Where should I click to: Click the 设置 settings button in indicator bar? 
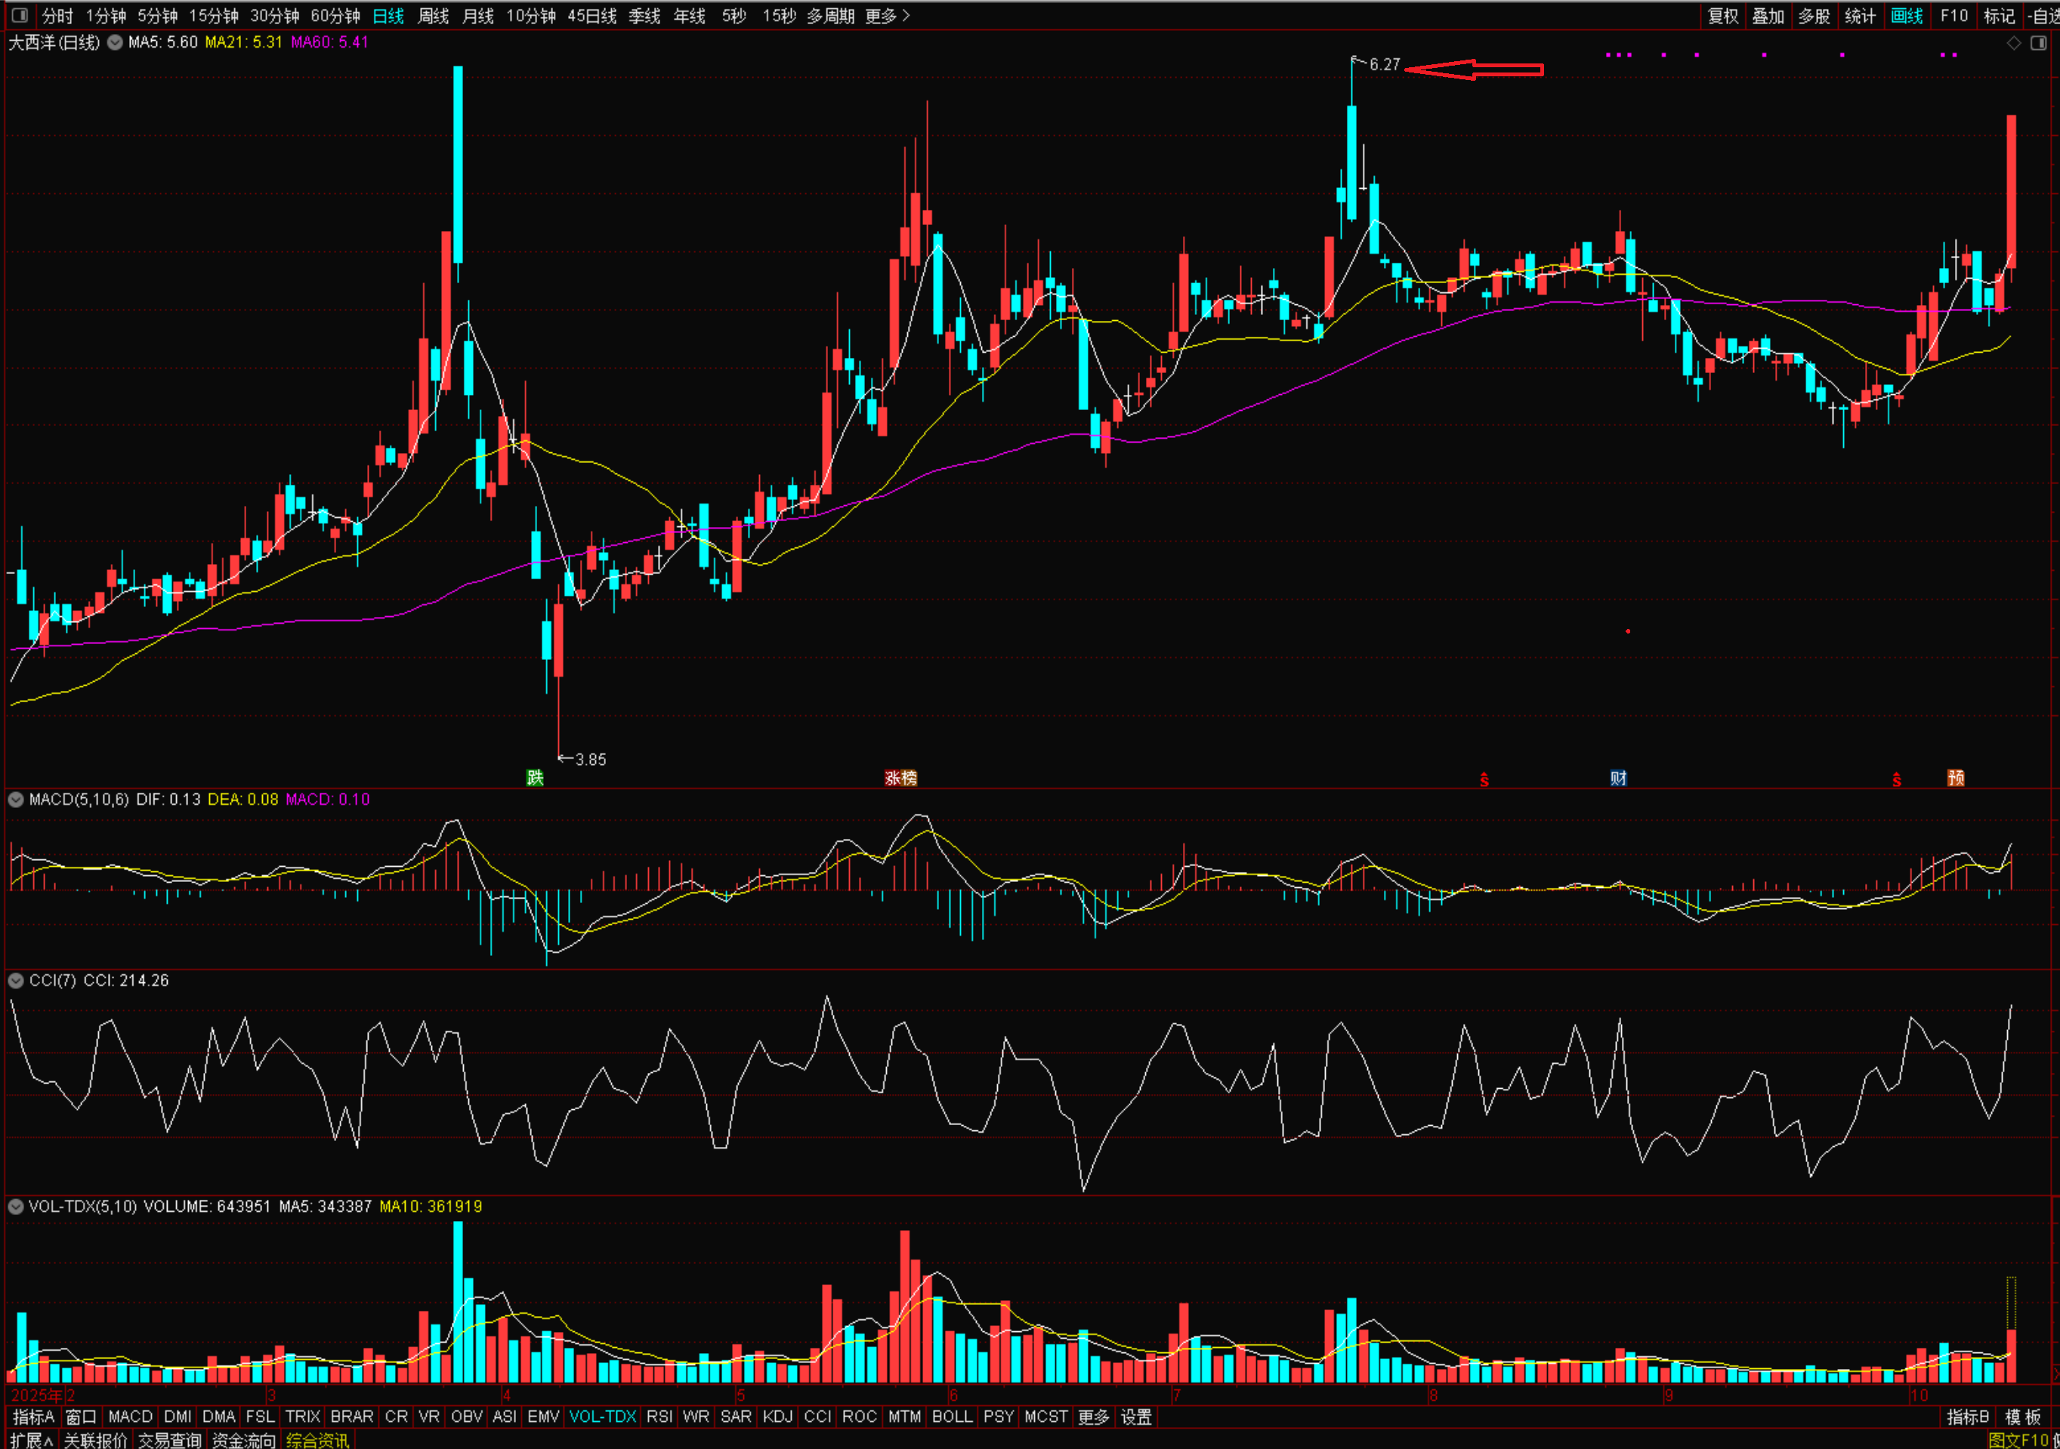[x=1136, y=1417]
